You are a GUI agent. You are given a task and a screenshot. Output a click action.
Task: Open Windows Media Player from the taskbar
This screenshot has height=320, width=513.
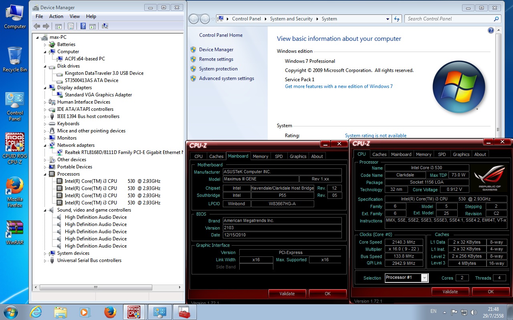coord(85,312)
